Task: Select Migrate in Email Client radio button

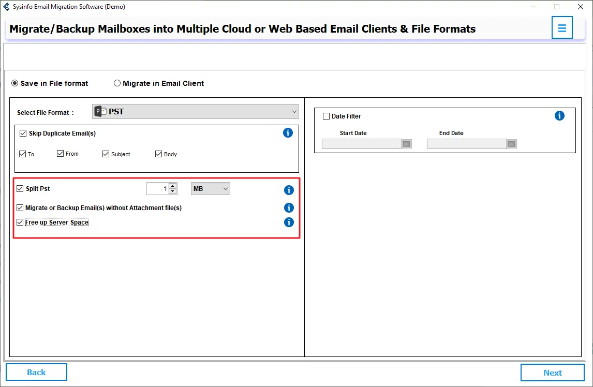Action: click(x=117, y=83)
